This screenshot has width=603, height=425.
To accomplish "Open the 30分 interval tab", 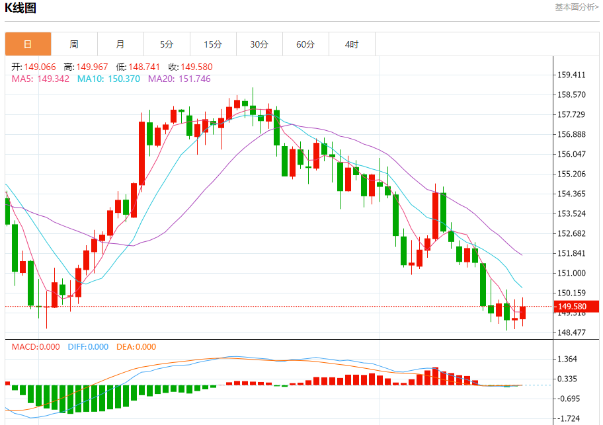I will click(259, 44).
